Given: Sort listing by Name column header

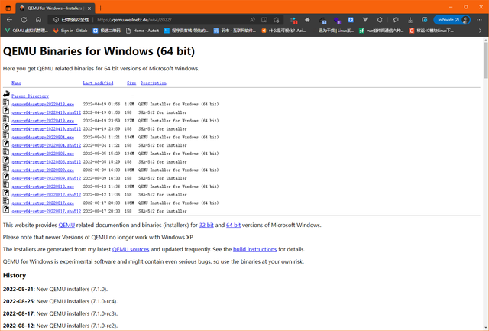Looking at the screenshot, I should click(16, 83).
